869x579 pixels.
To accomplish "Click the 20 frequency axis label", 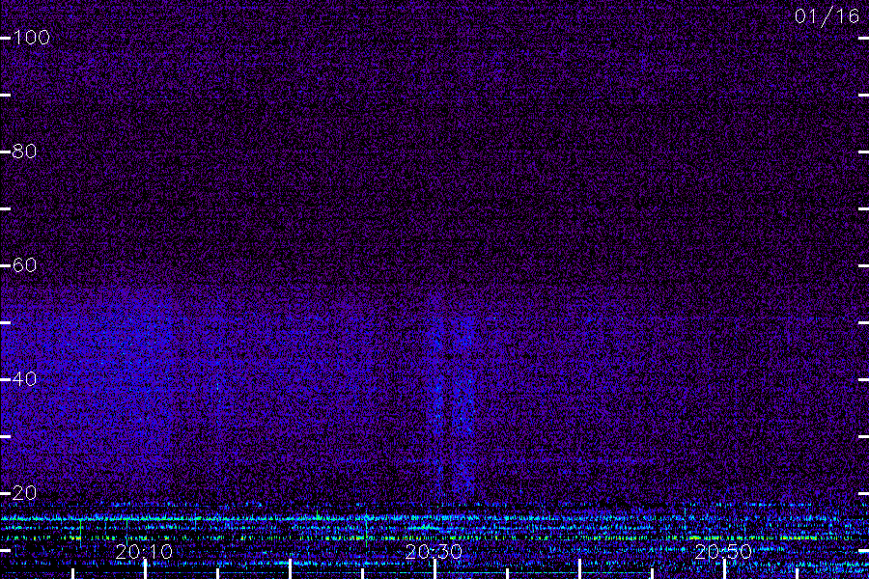I will [24, 492].
